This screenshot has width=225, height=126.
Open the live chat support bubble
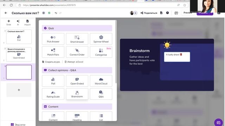pyautogui.click(x=218, y=122)
